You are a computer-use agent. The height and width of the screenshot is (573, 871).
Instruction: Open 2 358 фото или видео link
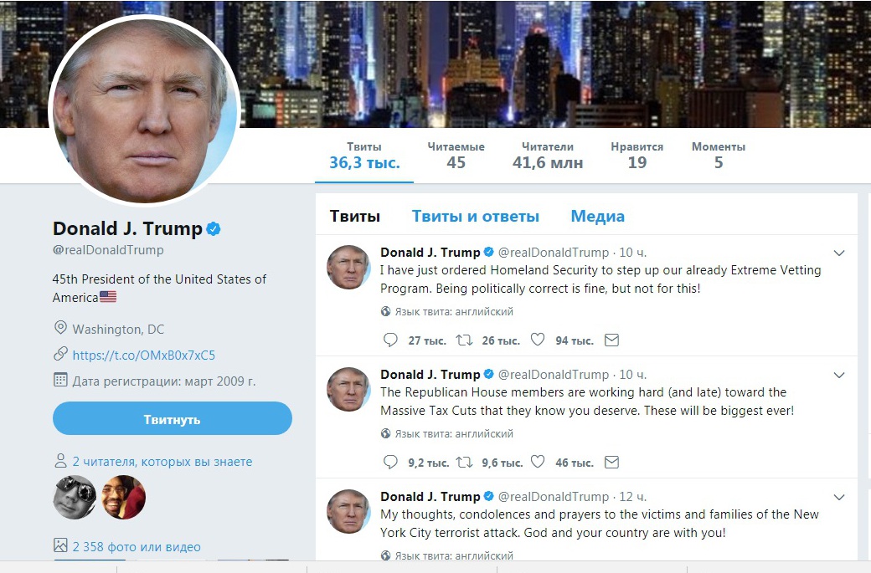[x=137, y=546]
